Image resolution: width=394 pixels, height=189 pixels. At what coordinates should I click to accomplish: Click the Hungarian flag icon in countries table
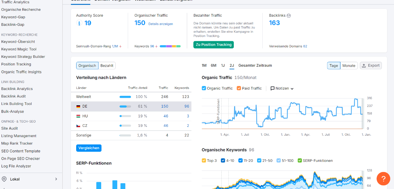click(x=78, y=116)
